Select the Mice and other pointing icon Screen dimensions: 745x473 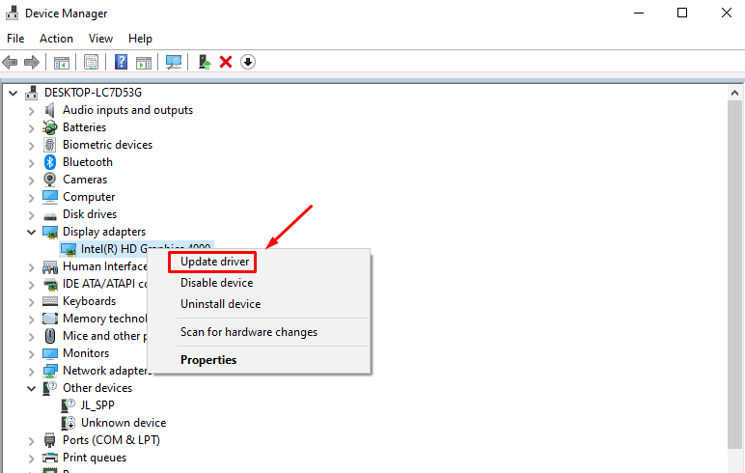point(50,336)
